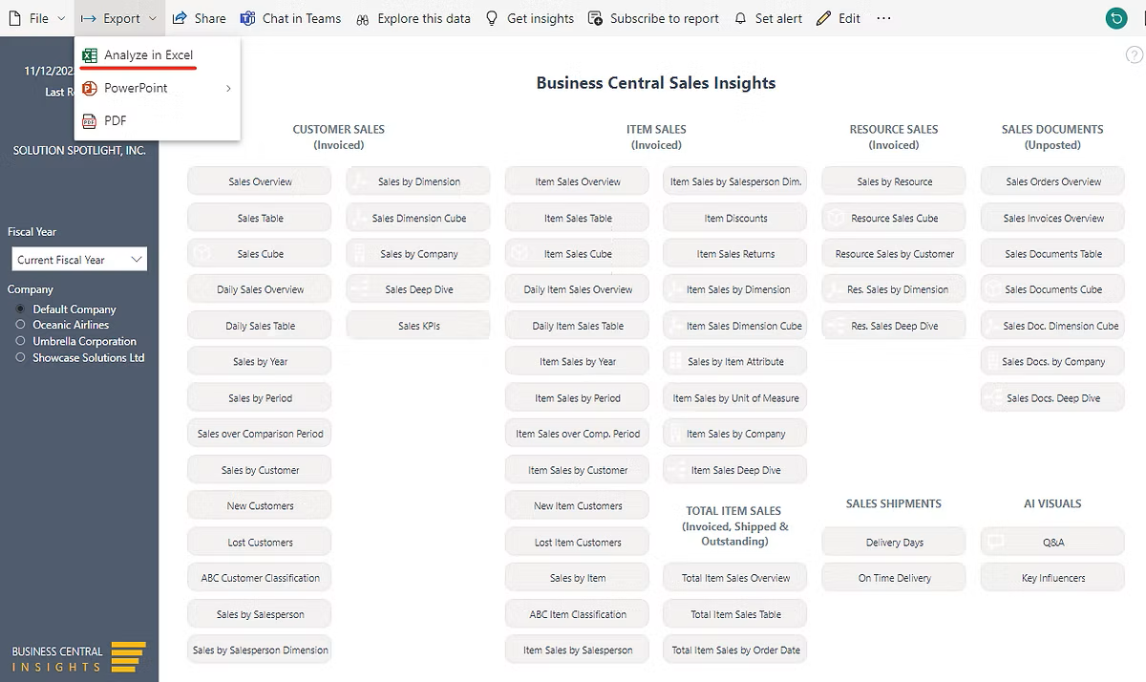This screenshot has height=682, width=1146.
Task: Click the green refresh icon at top right
Action: coord(1114,18)
